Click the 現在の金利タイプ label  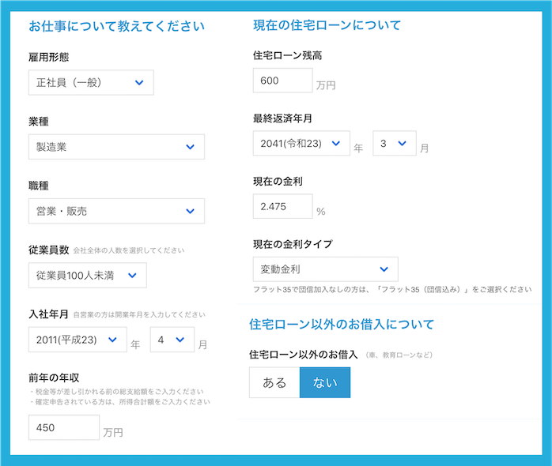click(292, 244)
